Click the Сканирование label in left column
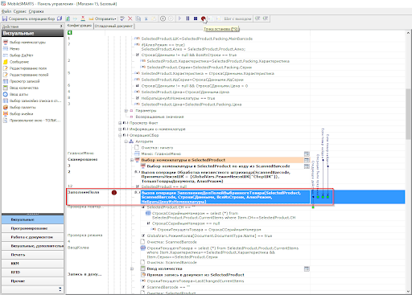Screen dimensions: 412x295 click(x=83, y=159)
